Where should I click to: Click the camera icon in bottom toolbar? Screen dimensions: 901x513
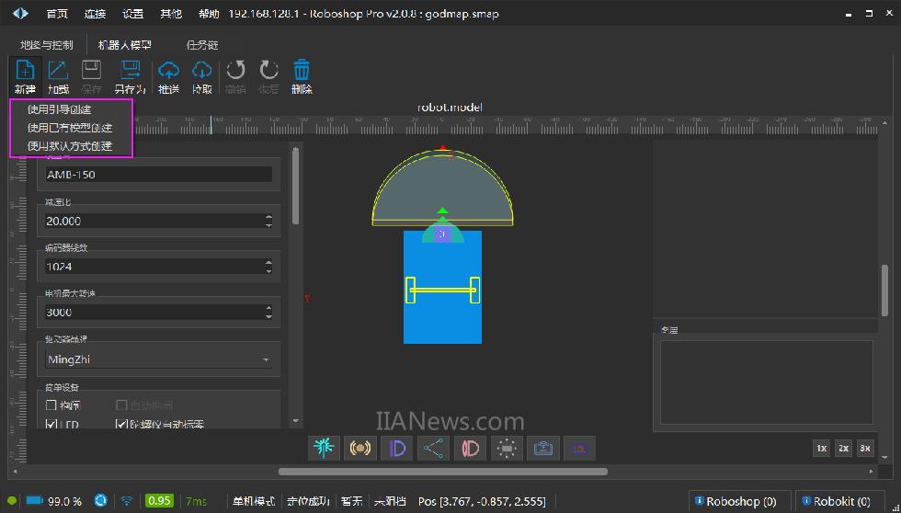coord(543,448)
